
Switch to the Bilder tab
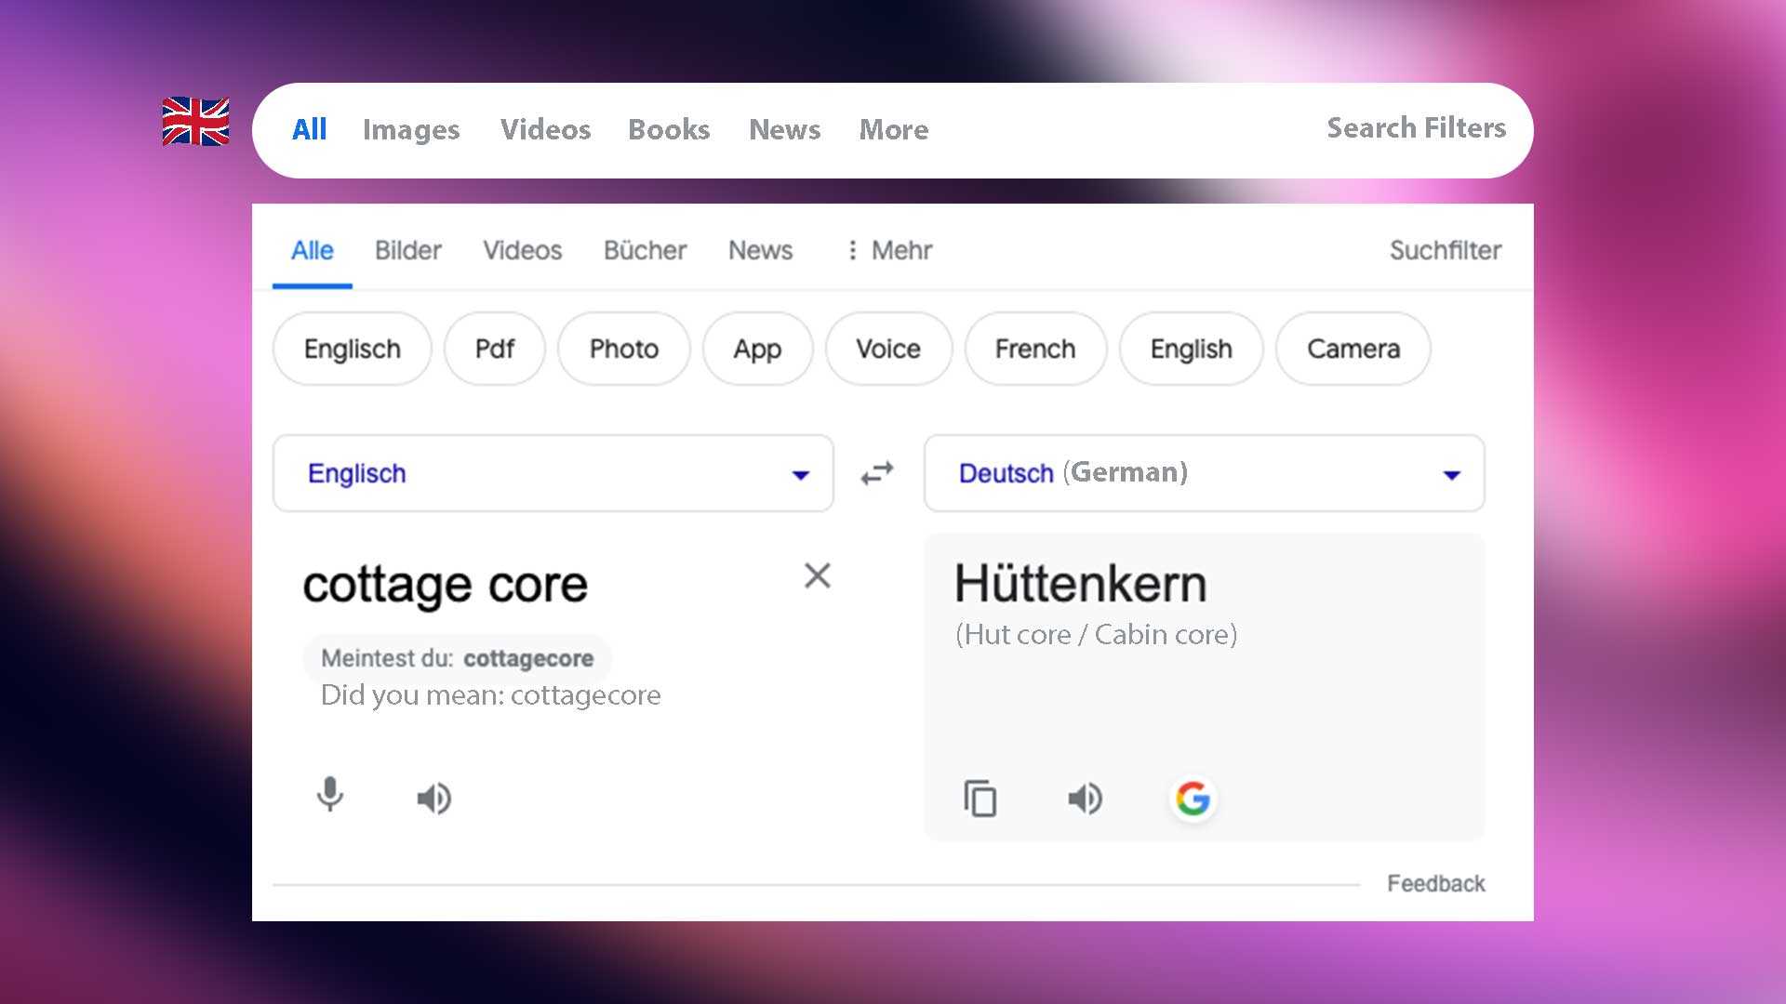[x=407, y=250]
